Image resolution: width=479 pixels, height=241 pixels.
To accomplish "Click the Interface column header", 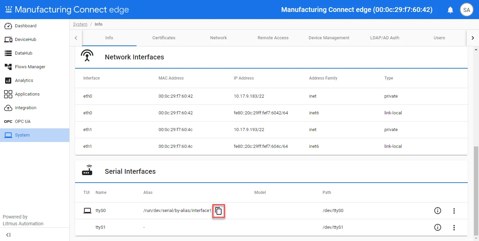I will click(91, 78).
